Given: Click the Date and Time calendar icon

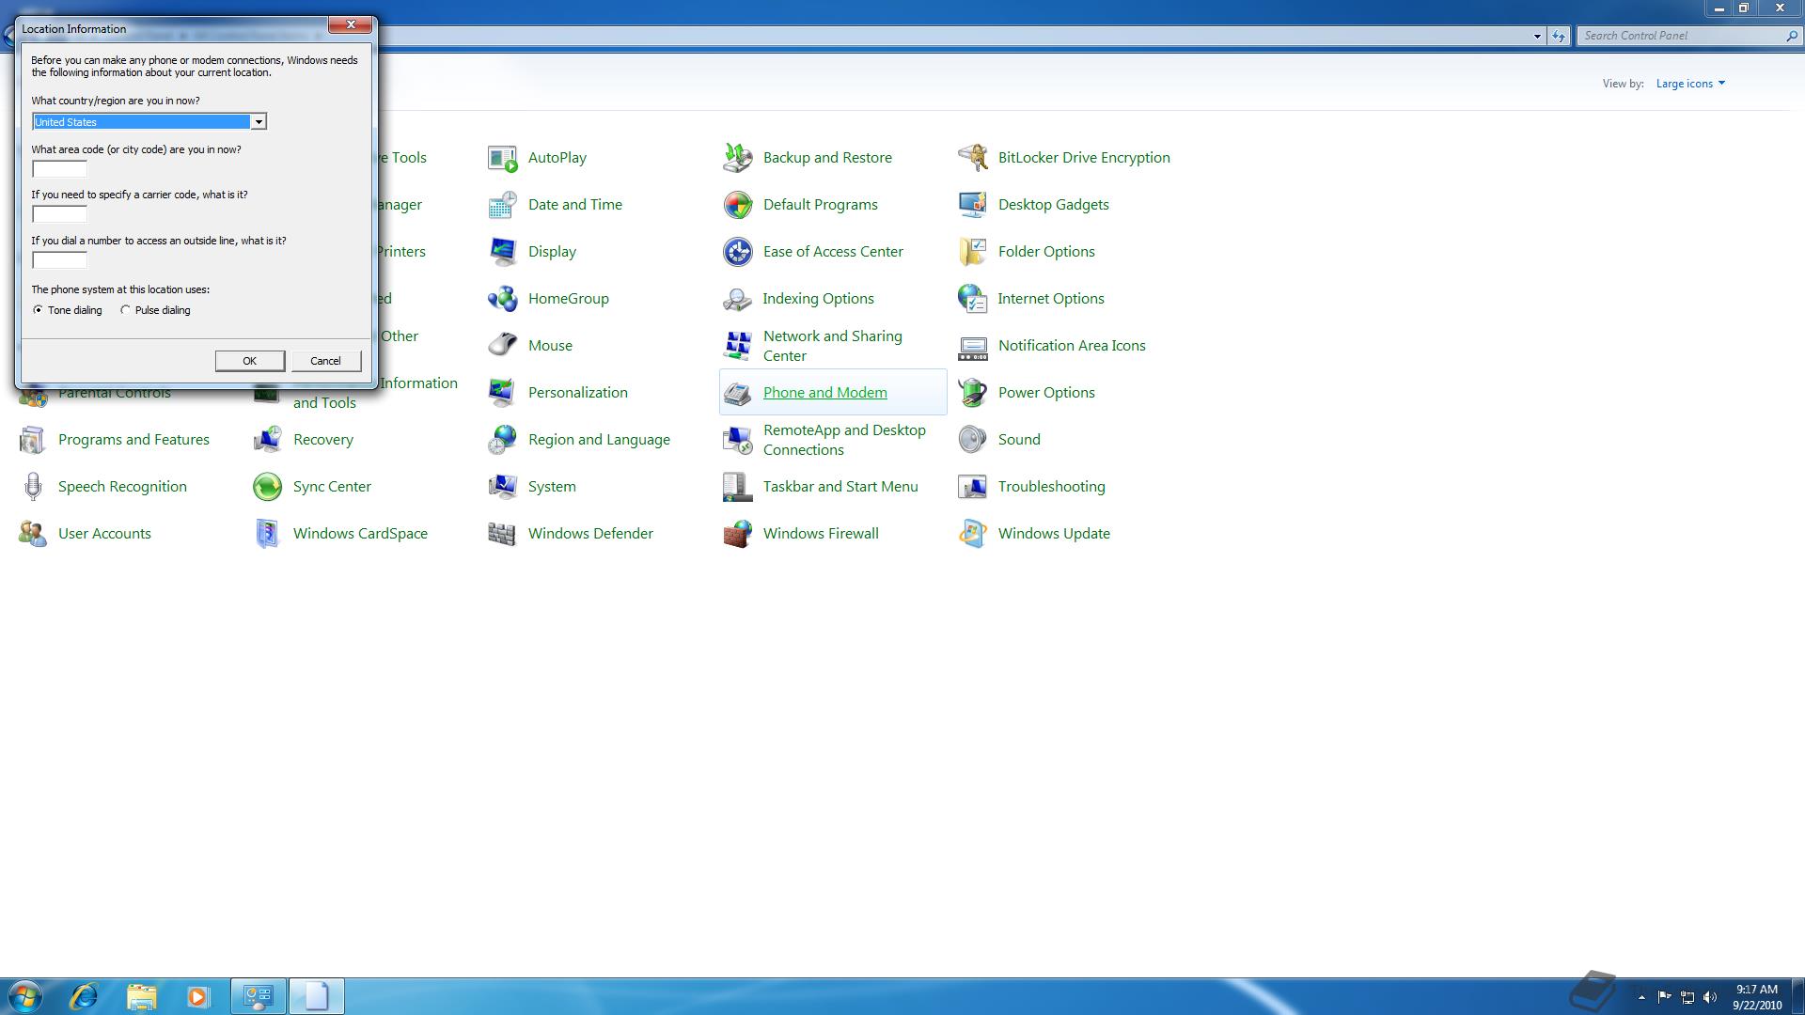Looking at the screenshot, I should [502, 205].
